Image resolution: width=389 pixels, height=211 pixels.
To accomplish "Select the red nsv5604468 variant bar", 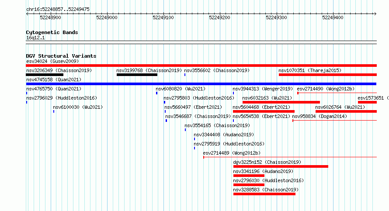I will click(264, 111).
